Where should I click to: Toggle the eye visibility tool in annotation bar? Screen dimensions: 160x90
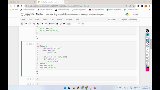point(147,35)
